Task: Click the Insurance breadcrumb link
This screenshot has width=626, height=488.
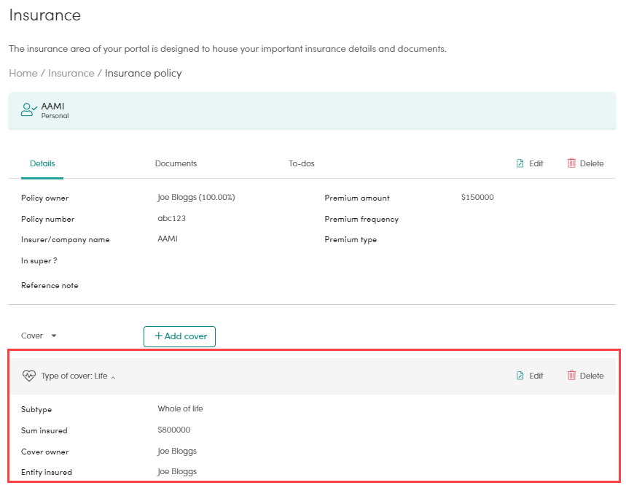Action: tap(71, 73)
